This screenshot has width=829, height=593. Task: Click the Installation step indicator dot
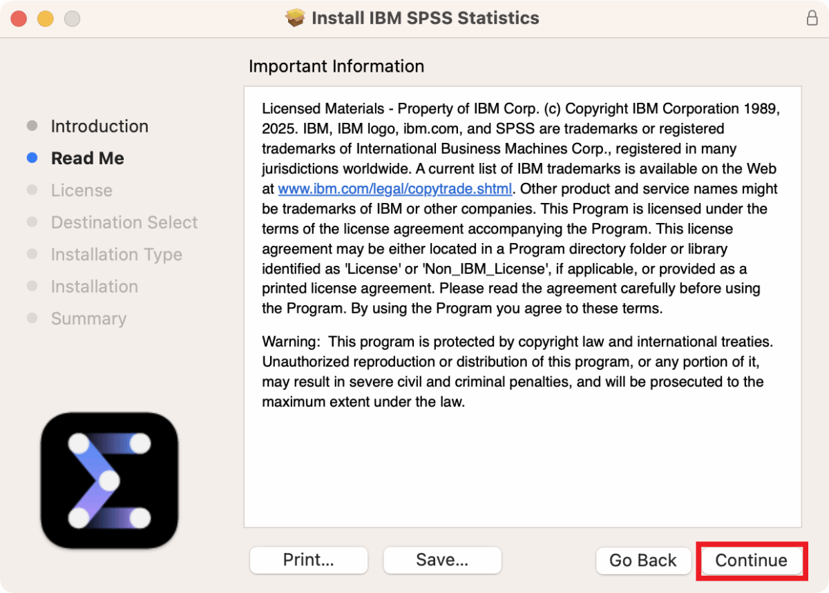pyautogui.click(x=32, y=286)
